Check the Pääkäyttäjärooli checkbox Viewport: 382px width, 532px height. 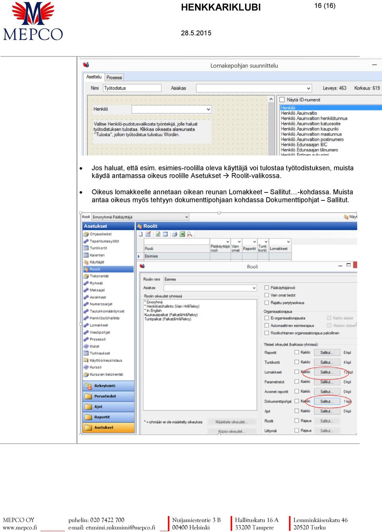tap(267, 287)
